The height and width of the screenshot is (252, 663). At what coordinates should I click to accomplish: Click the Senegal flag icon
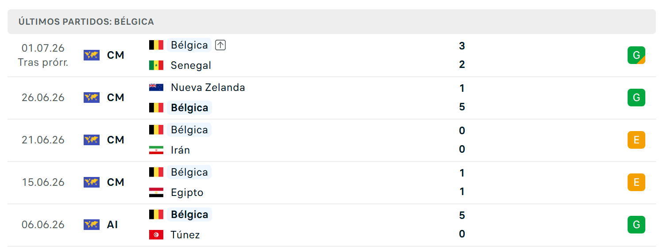point(156,65)
